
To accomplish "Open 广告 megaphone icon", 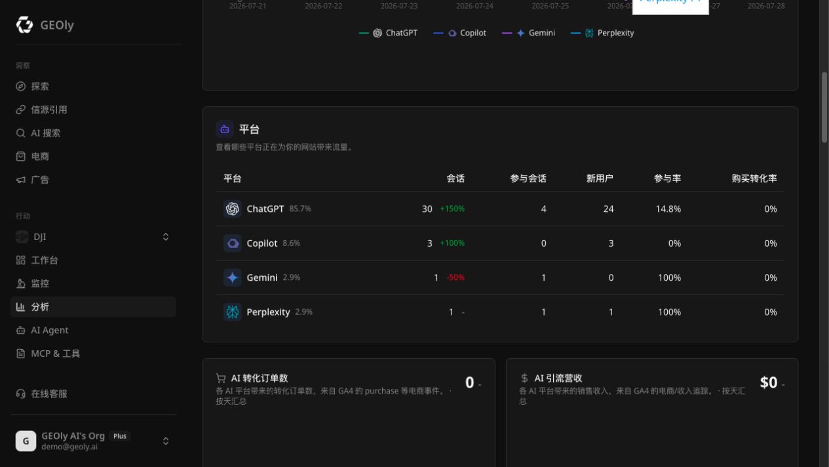I will 21,180.
